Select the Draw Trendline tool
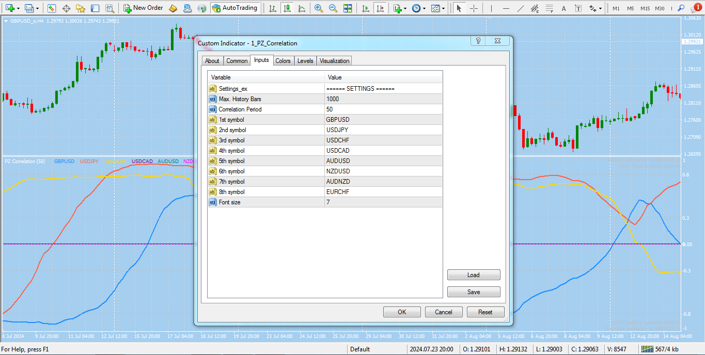Image resolution: width=705 pixels, height=355 pixels. tap(520, 8)
